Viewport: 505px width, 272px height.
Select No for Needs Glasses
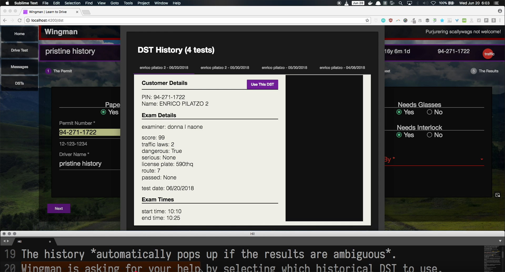430,112
